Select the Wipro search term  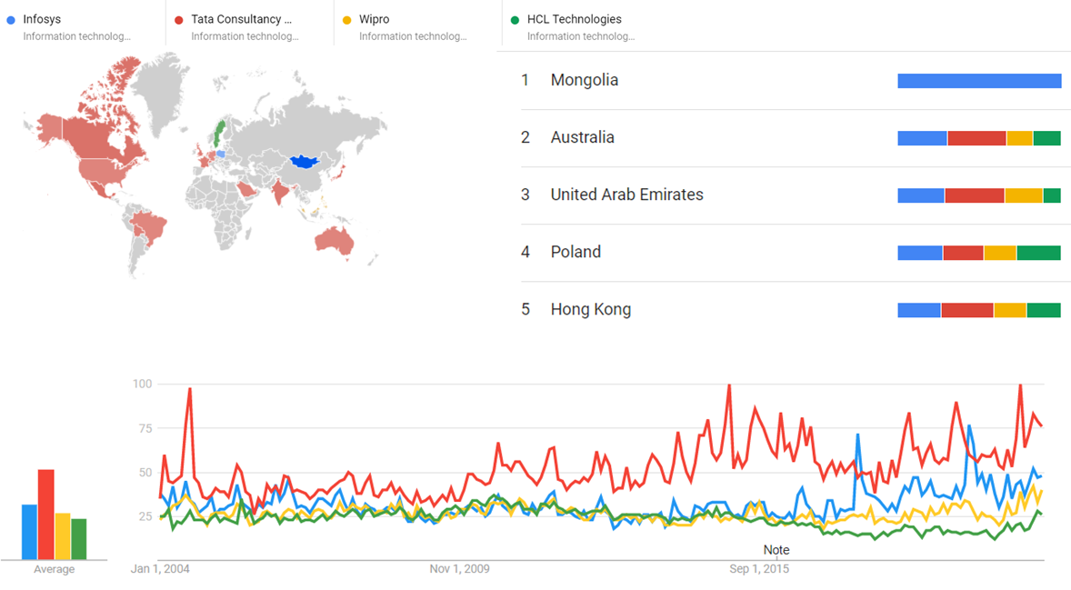(375, 19)
